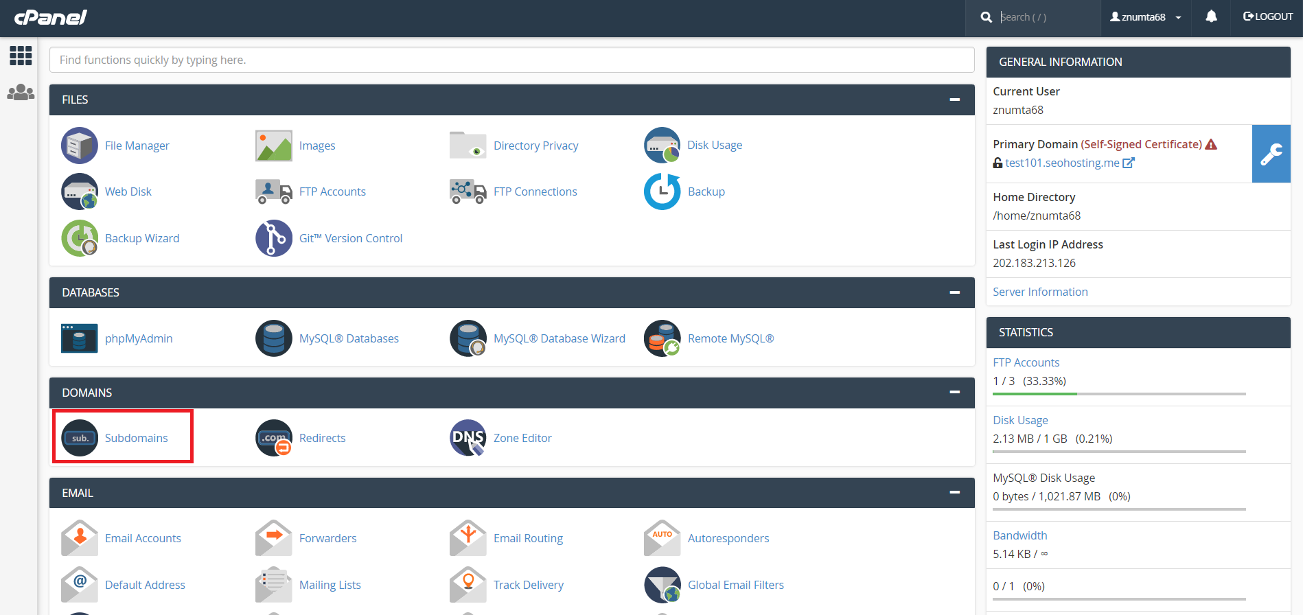Open the notifications bell icon
Image resolution: width=1303 pixels, height=615 pixels.
coord(1212,16)
